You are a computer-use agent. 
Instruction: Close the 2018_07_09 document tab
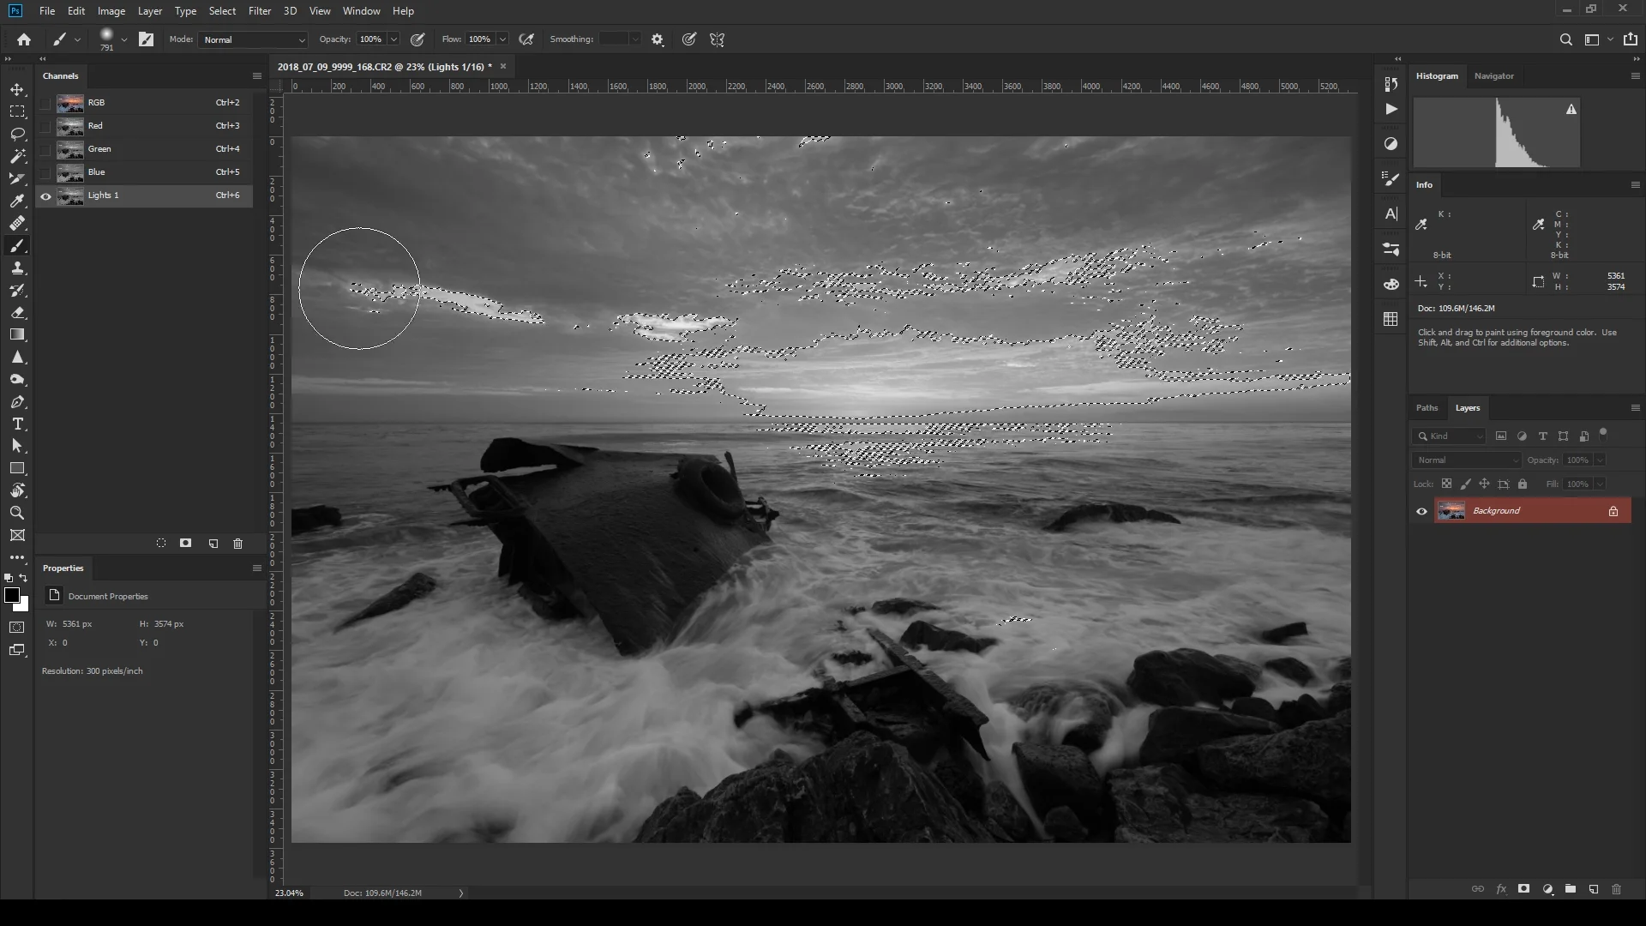[x=503, y=66]
